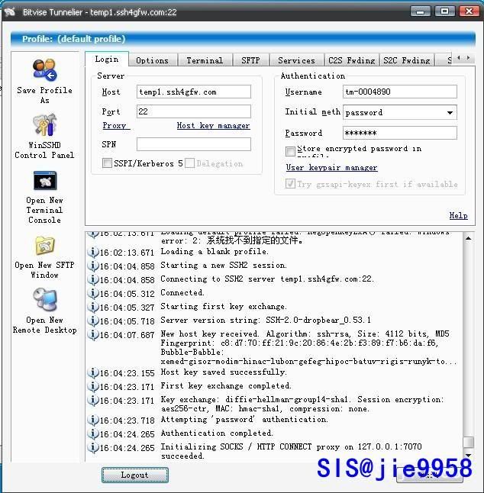Screen dimensions: 484x493
Task: Click log text 'Authentication completed.'
Action: (x=217, y=433)
